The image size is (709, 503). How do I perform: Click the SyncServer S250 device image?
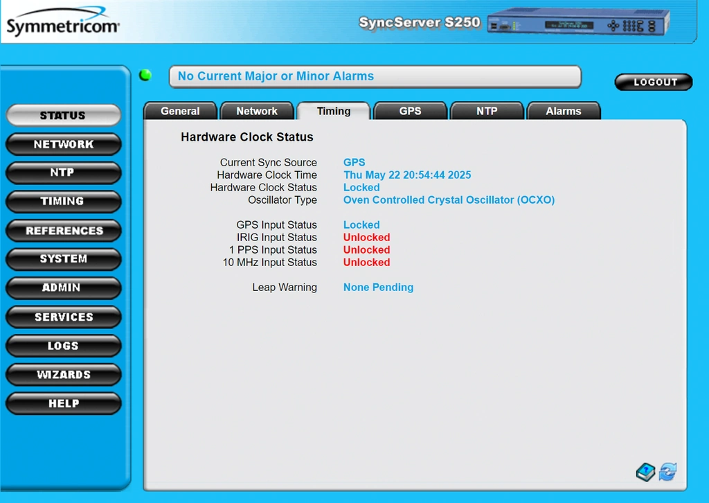pos(578,21)
